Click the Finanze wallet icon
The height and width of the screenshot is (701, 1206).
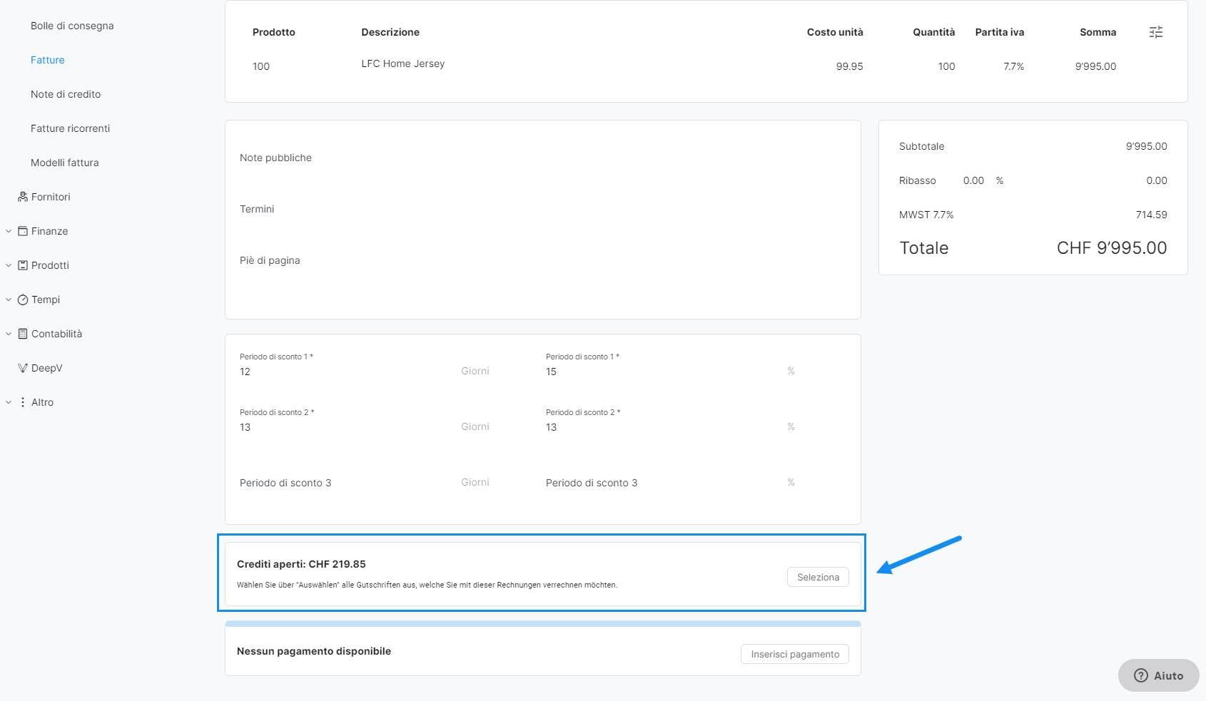coord(23,231)
